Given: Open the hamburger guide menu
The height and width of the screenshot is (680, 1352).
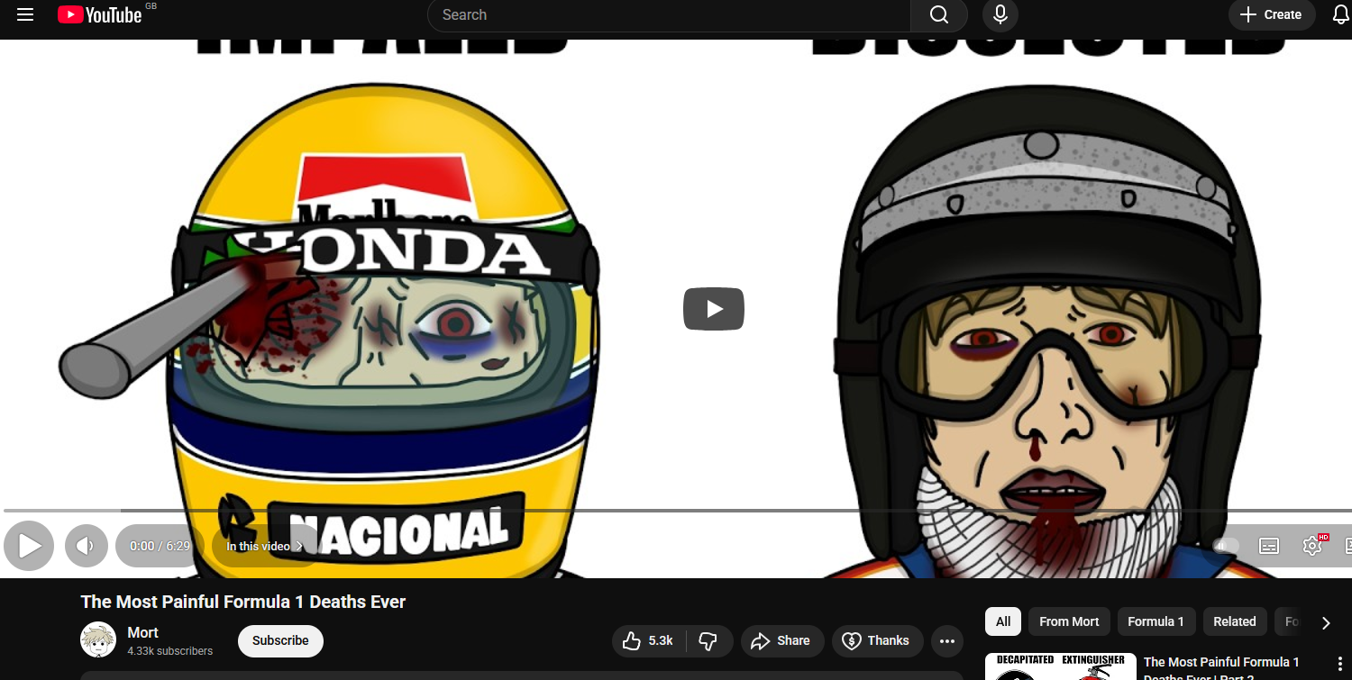Looking at the screenshot, I should coord(25,14).
